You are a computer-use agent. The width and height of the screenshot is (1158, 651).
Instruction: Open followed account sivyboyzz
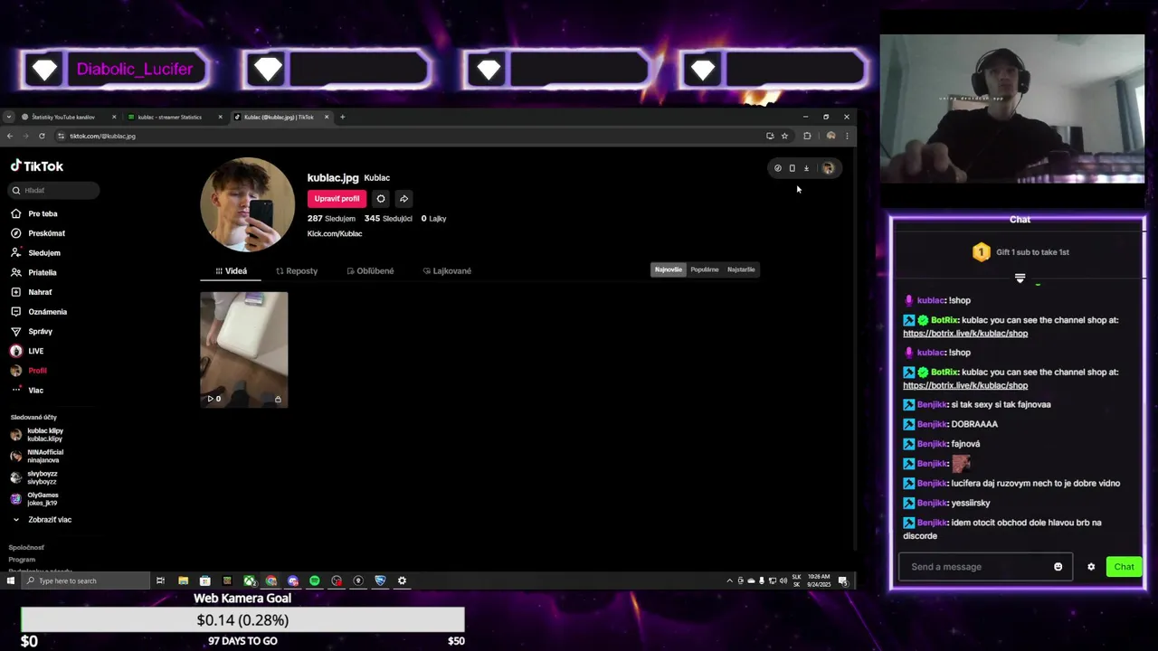(36, 477)
